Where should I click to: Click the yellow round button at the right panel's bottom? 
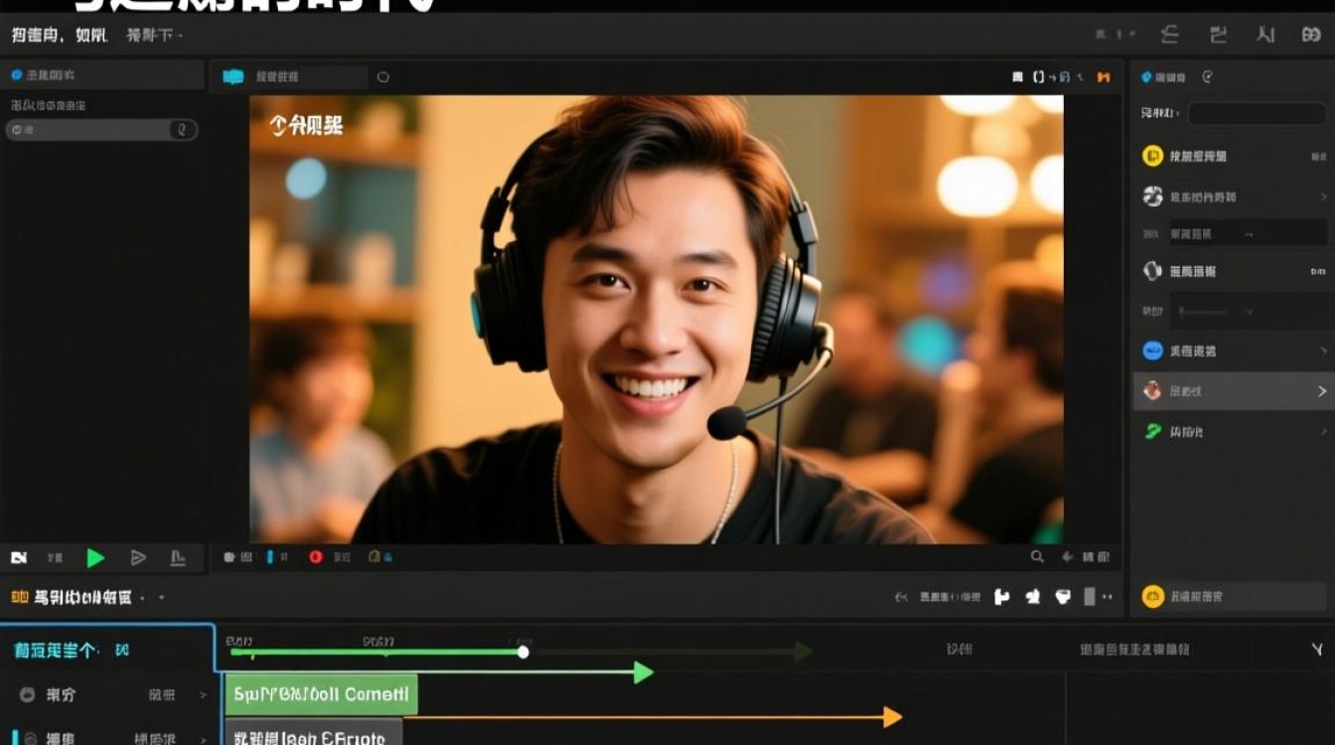[x=1152, y=596]
